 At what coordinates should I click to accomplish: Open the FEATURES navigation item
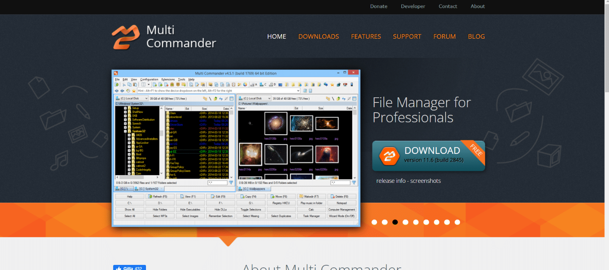coord(366,37)
